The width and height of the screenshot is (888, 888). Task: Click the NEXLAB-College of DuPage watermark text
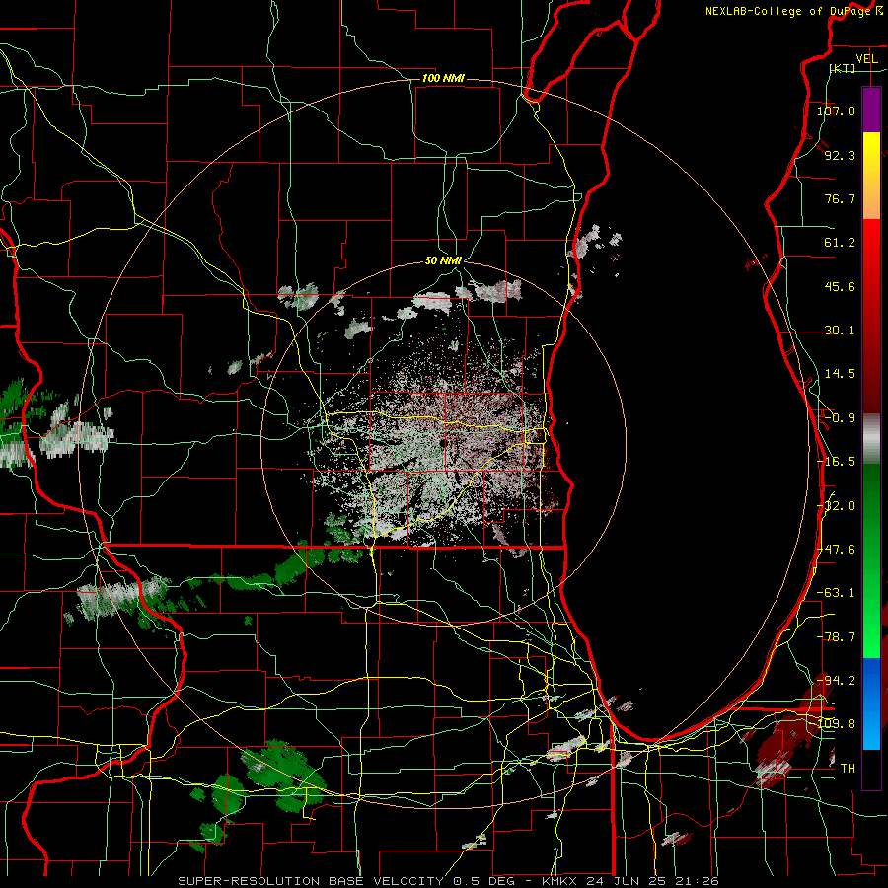click(x=794, y=11)
